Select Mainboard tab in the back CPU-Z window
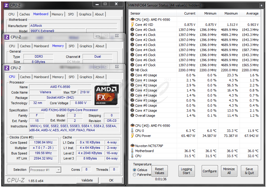 (x=41, y=14)
